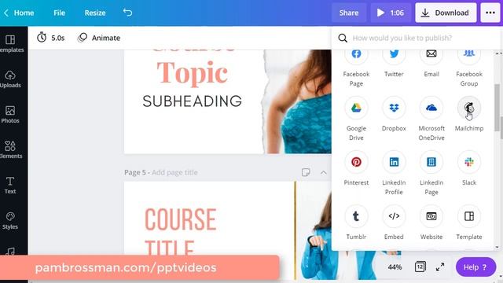Set page timing with 5.0s timer
Image resolution: width=503 pixels, height=283 pixels.
[x=50, y=38]
